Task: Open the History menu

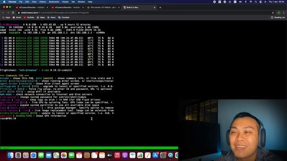Action: (x=43, y=2)
